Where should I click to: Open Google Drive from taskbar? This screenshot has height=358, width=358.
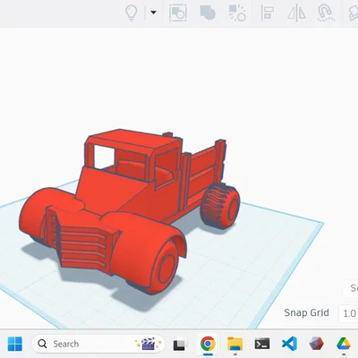pos(344,344)
